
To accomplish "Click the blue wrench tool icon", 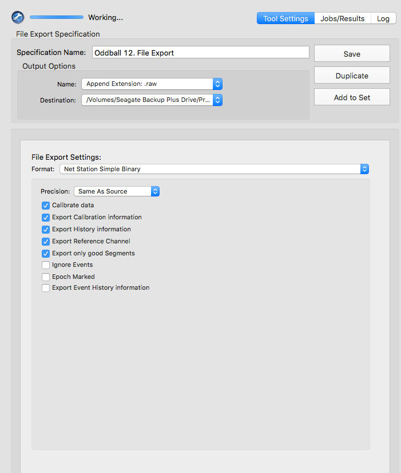I will 18,18.
